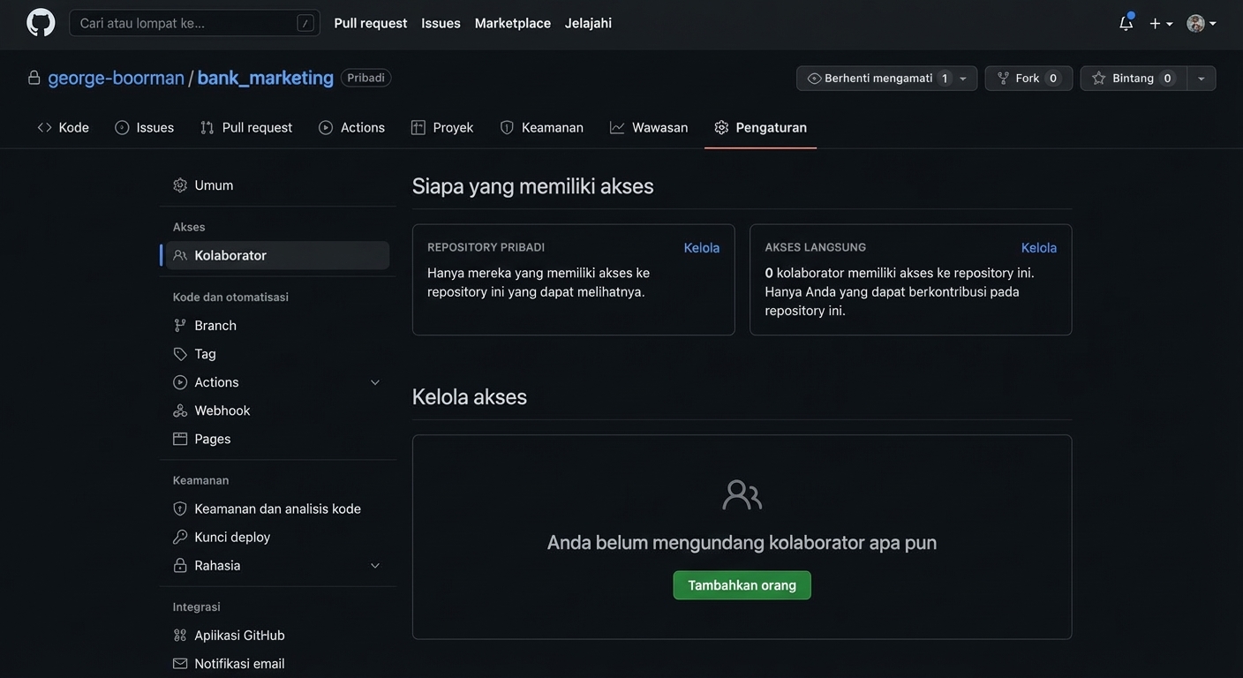Select Kolaborator in the sidebar

pyautogui.click(x=277, y=255)
